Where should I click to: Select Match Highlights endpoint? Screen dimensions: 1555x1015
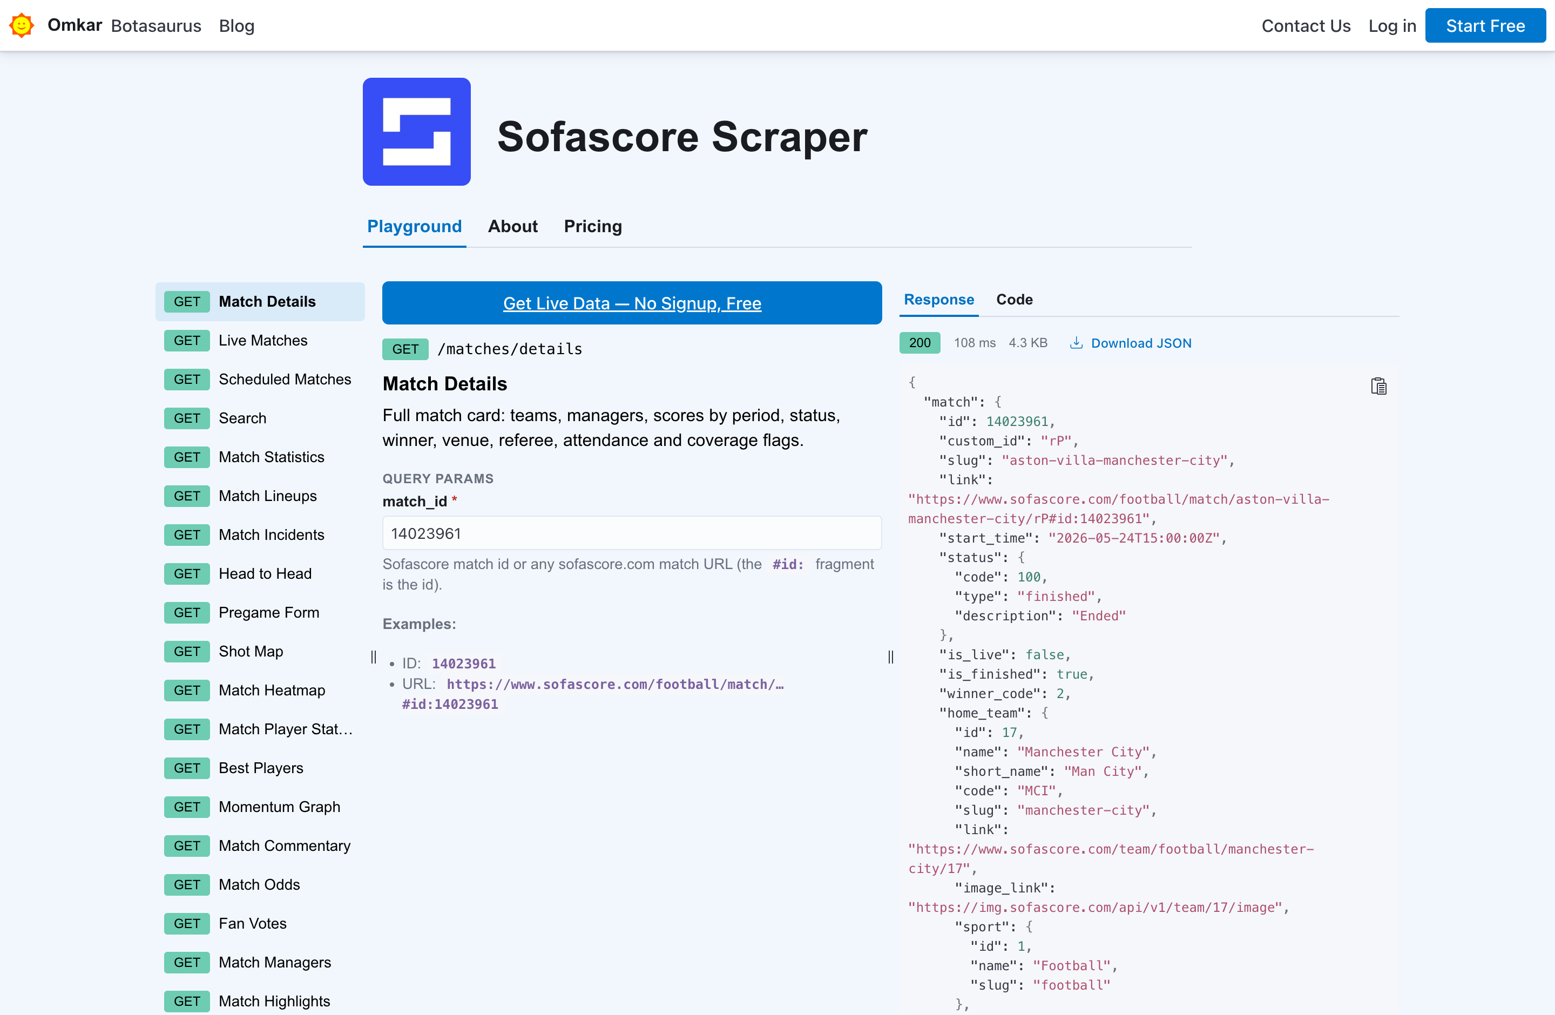pos(260,1002)
